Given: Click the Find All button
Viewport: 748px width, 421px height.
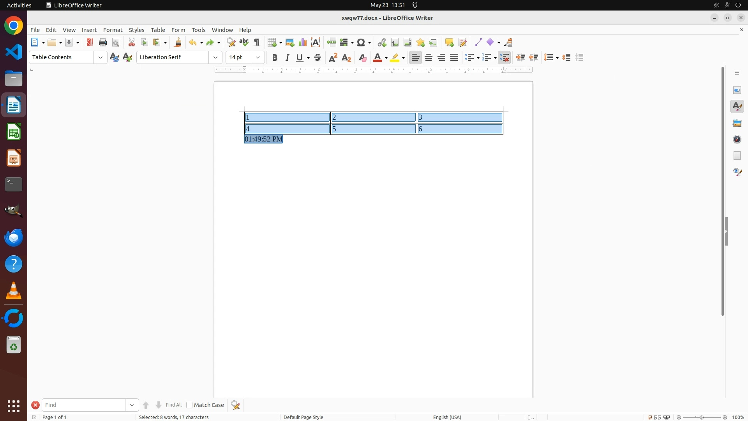Looking at the screenshot, I should coord(173,405).
